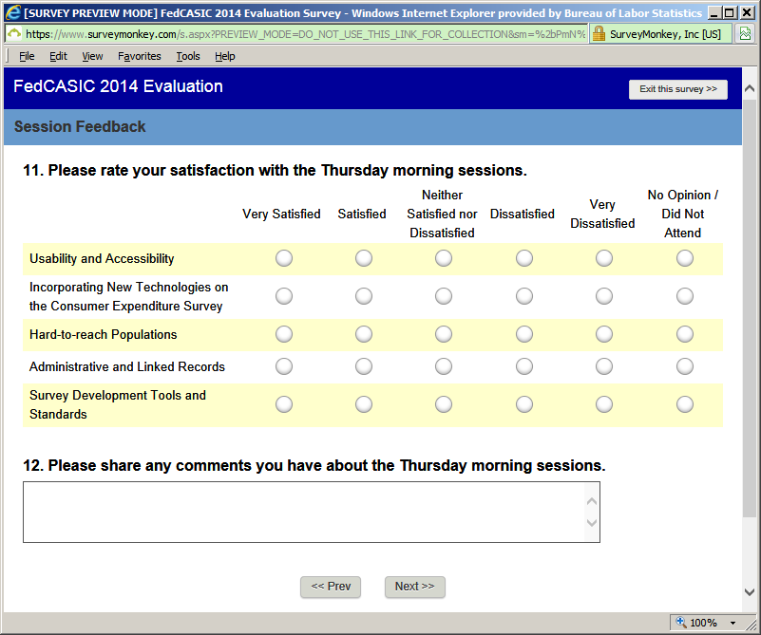Mark Consumer Expenditure Survey session Very Dissatisfied
This screenshot has height=635, width=761.
603,296
